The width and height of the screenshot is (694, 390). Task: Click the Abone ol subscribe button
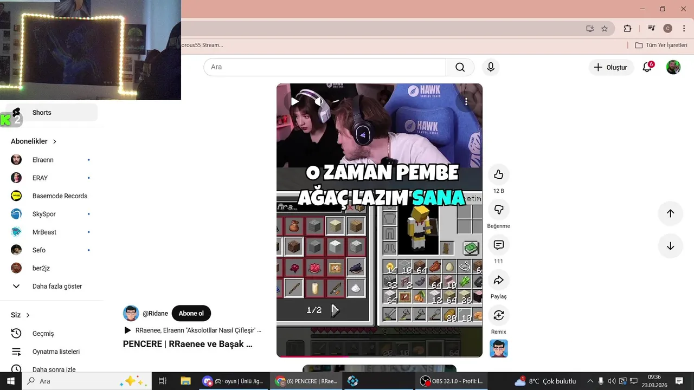click(x=191, y=314)
